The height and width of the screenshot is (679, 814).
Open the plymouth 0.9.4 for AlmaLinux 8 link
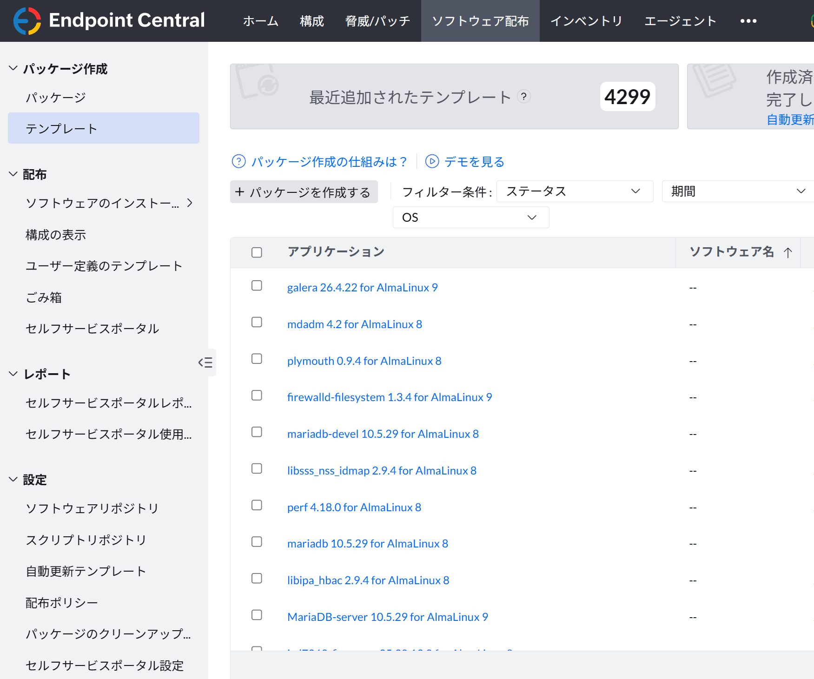364,361
